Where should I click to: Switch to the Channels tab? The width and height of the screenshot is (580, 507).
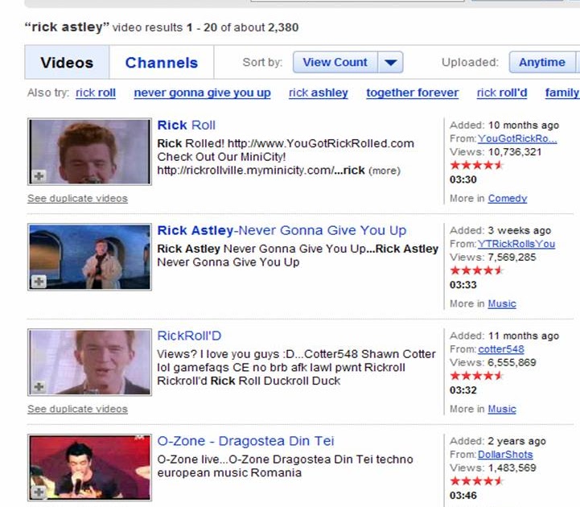point(162,63)
